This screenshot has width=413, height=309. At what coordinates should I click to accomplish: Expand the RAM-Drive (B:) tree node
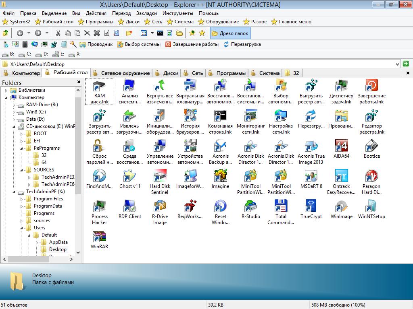(x=14, y=105)
